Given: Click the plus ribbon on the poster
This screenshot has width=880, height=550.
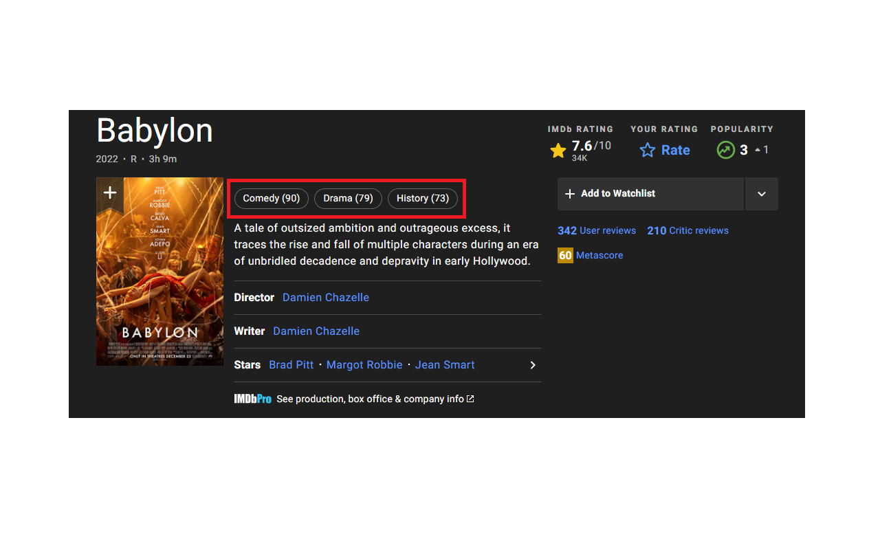Looking at the screenshot, I should click(x=110, y=192).
